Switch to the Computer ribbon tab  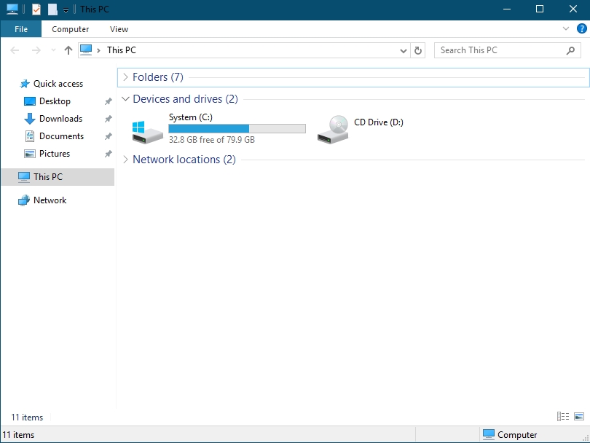(71, 29)
